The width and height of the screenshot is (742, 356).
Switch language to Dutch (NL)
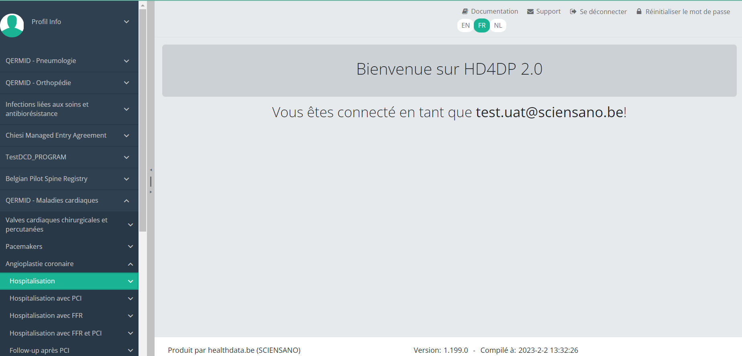tap(498, 26)
